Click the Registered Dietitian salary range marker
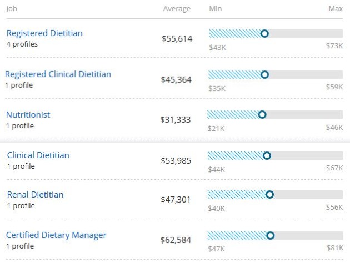 click(x=264, y=34)
